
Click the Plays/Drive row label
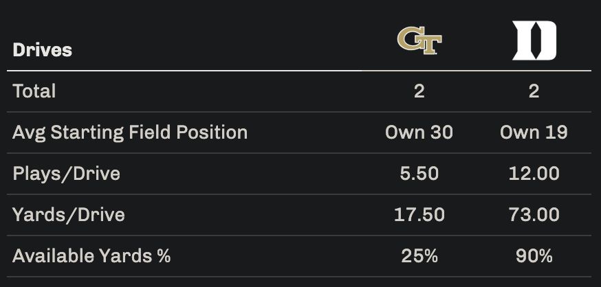[66, 174]
